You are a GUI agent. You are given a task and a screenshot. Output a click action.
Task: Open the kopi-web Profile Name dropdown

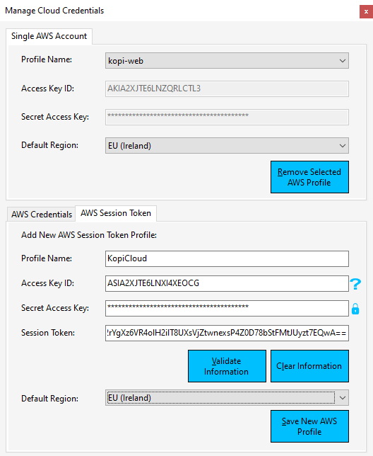click(227, 60)
